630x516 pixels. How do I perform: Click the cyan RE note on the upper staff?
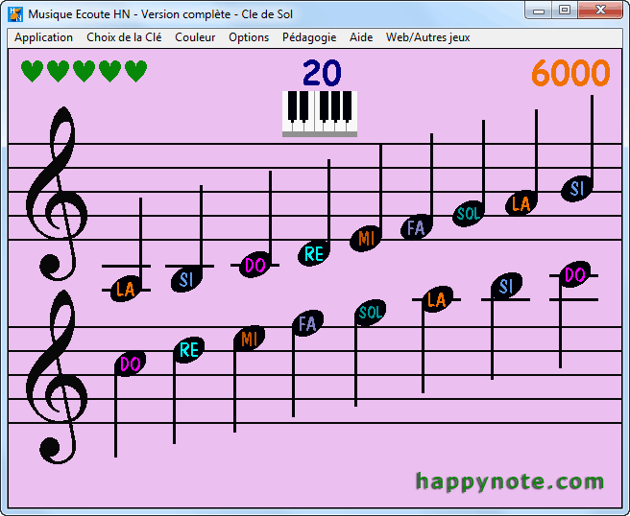[314, 253]
